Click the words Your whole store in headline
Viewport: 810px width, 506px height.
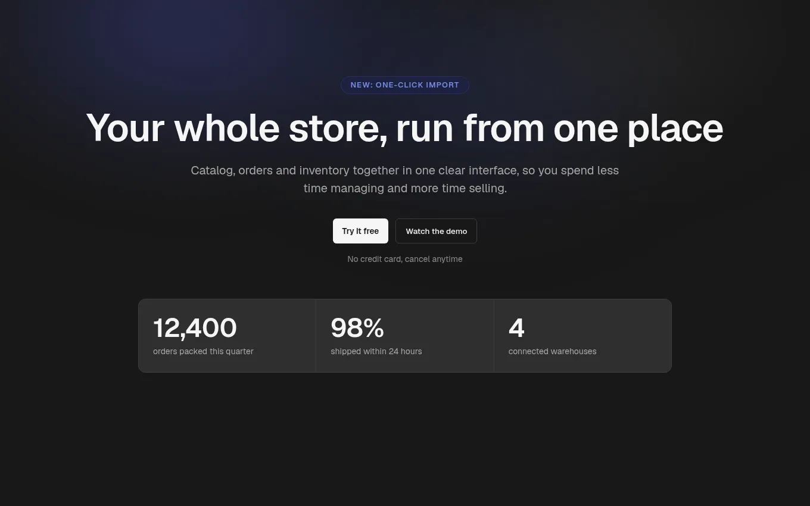[236, 129]
